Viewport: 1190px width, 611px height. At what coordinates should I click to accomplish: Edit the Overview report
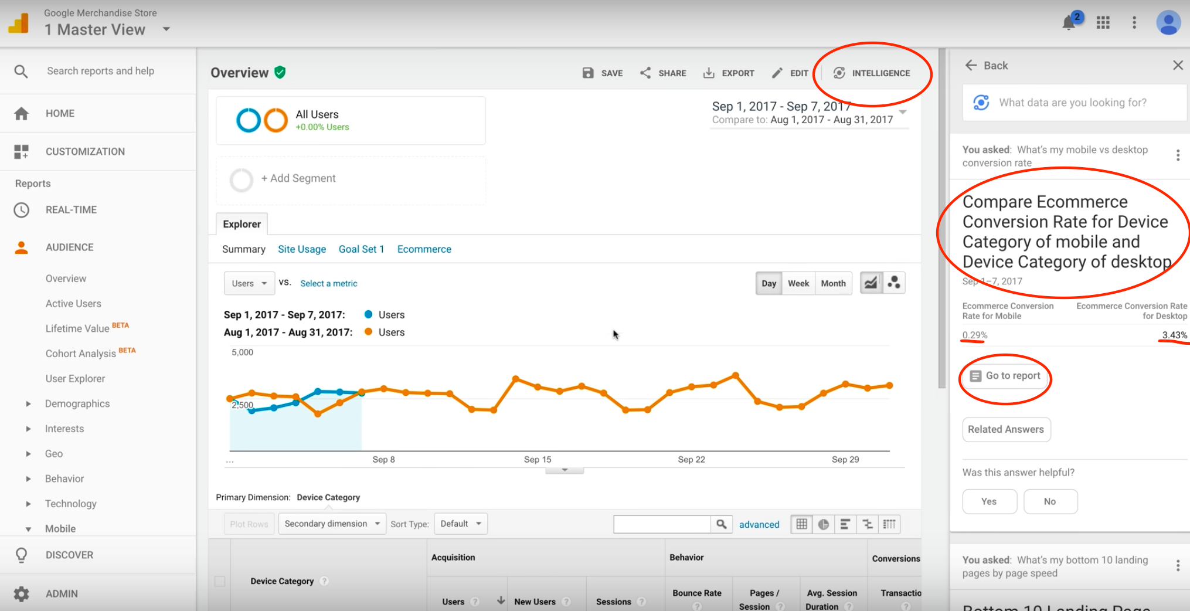pyautogui.click(x=790, y=73)
